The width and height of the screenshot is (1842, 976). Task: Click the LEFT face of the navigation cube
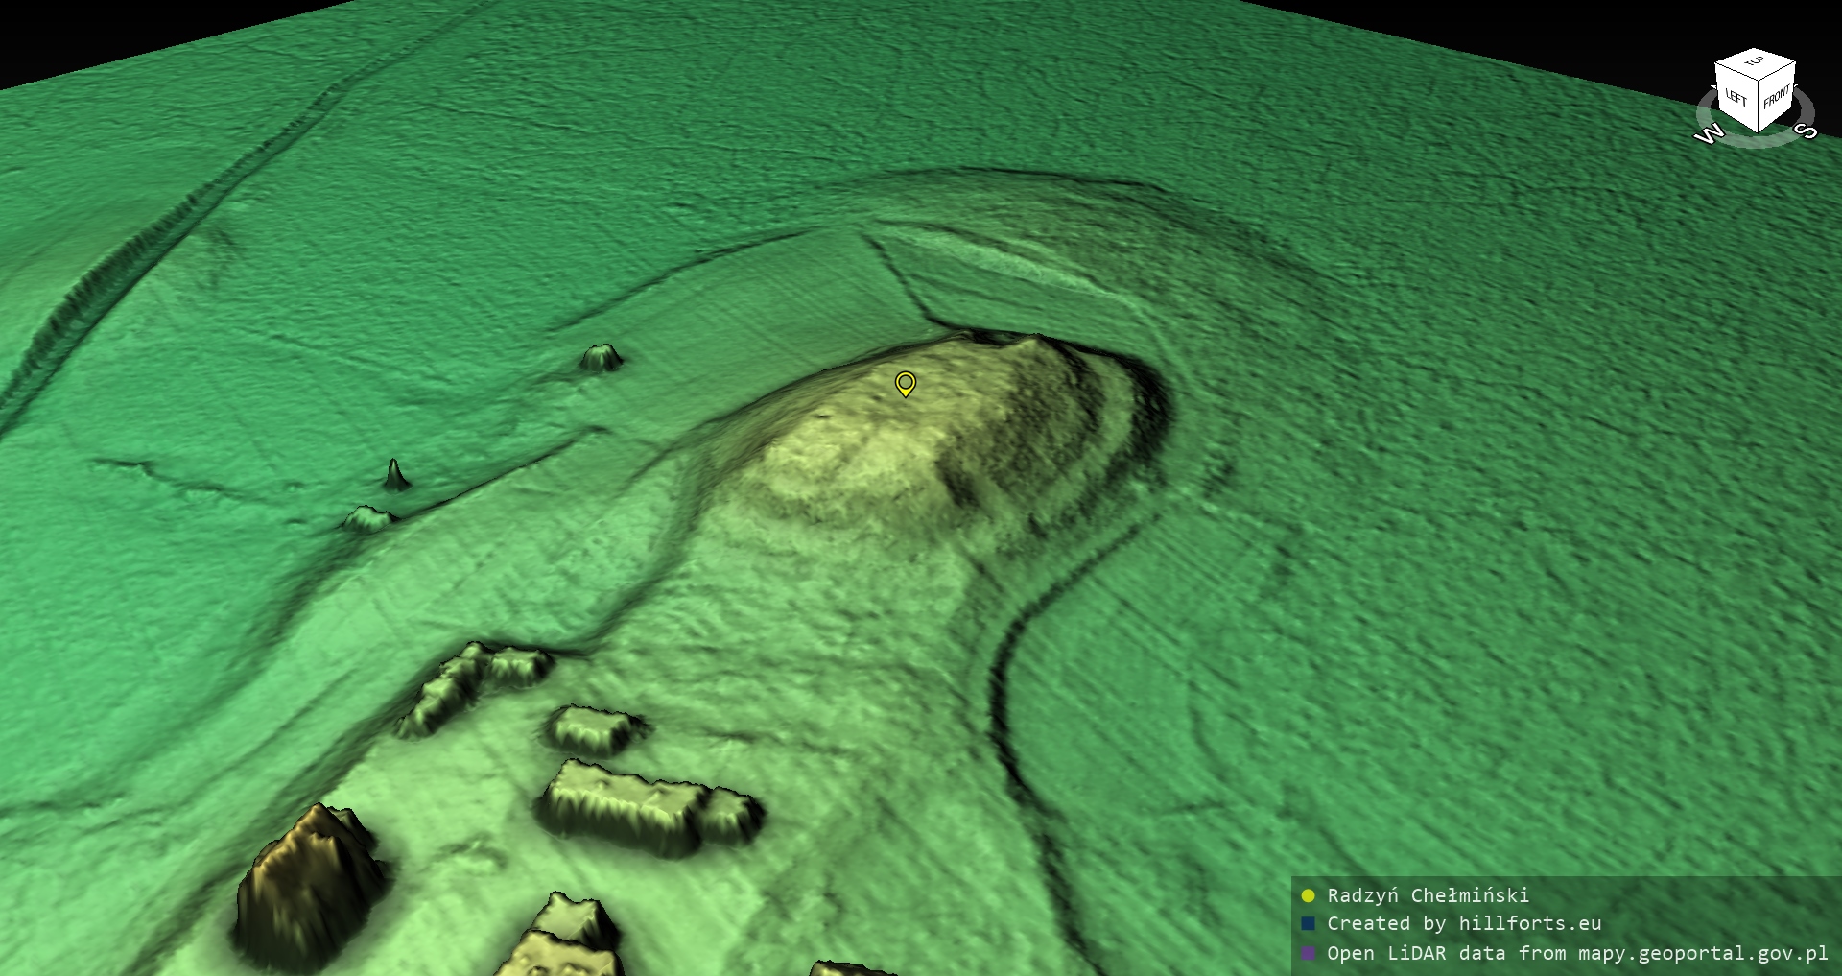point(1736,97)
